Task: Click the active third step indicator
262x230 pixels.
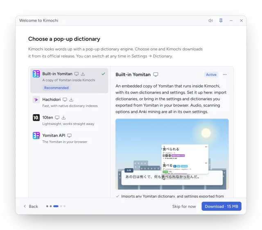Action: 56,206
